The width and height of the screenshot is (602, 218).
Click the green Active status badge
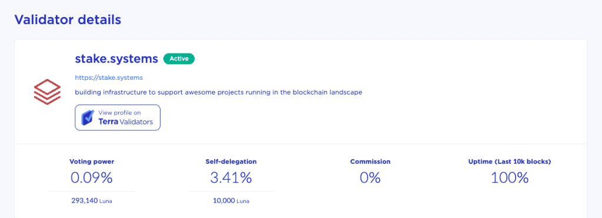[179, 59]
